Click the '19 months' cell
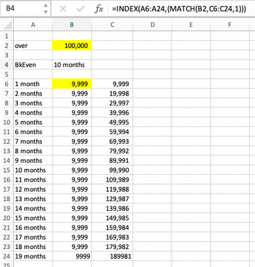The width and height of the screenshot is (255, 267). (x=33, y=256)
